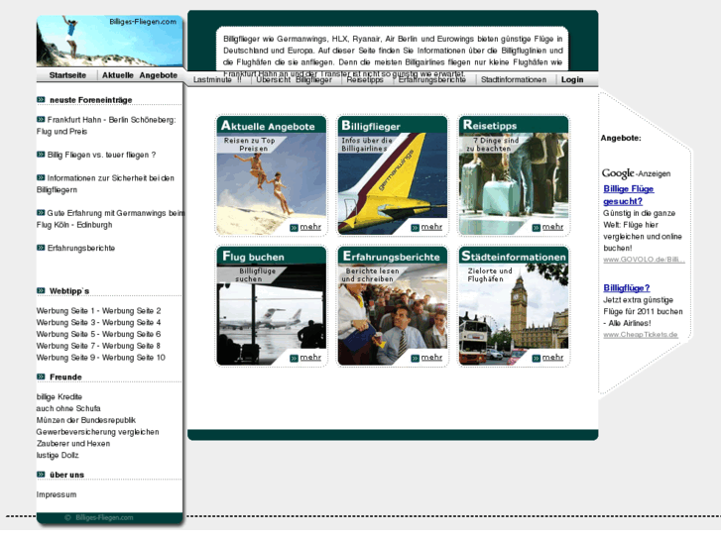The width and height of the screenshot is (721, 540).
Task: Select Übersicht Billigflieger in navigation bar
Action: (x=294, y=79)
